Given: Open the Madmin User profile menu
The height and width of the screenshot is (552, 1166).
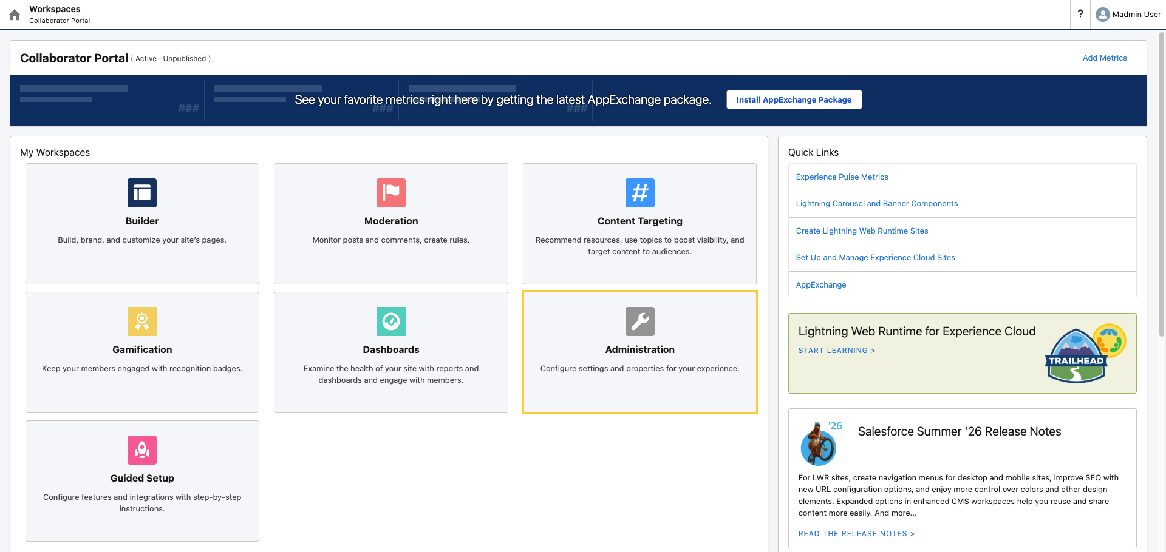Looking at the screenshot, I should tap(1128, 15).
